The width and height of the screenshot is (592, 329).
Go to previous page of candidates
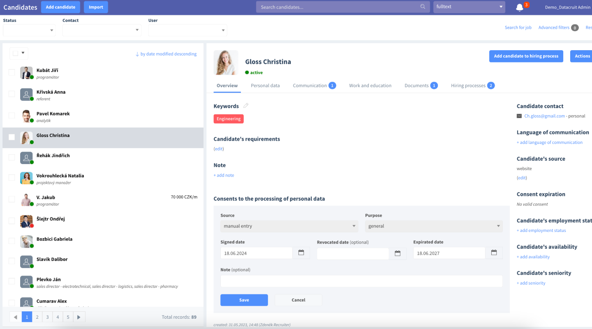click(15, 317)
